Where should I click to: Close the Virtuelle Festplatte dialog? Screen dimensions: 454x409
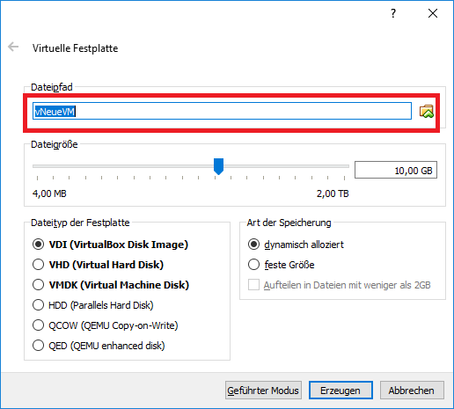click(433, 13)
